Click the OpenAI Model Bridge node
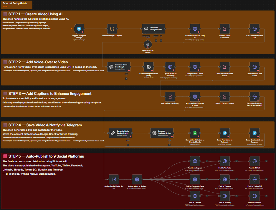Viewport: 276px width, 210px height. pyautogui.click(x=148, y=44)
